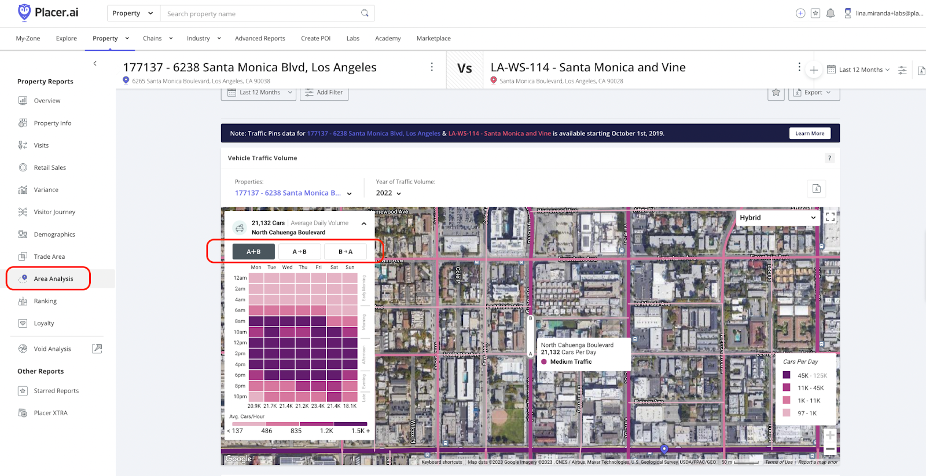The height and width of the screenshot is (476, 926).
Task: Select the A→B traffic direction
Action: click(x=299, y=252)
